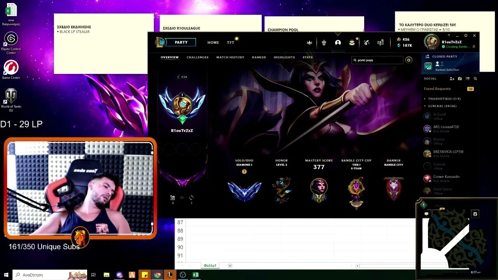The image size is (498, 280).
Task: Open Game Center desktop icon
Action: point(11,70)
